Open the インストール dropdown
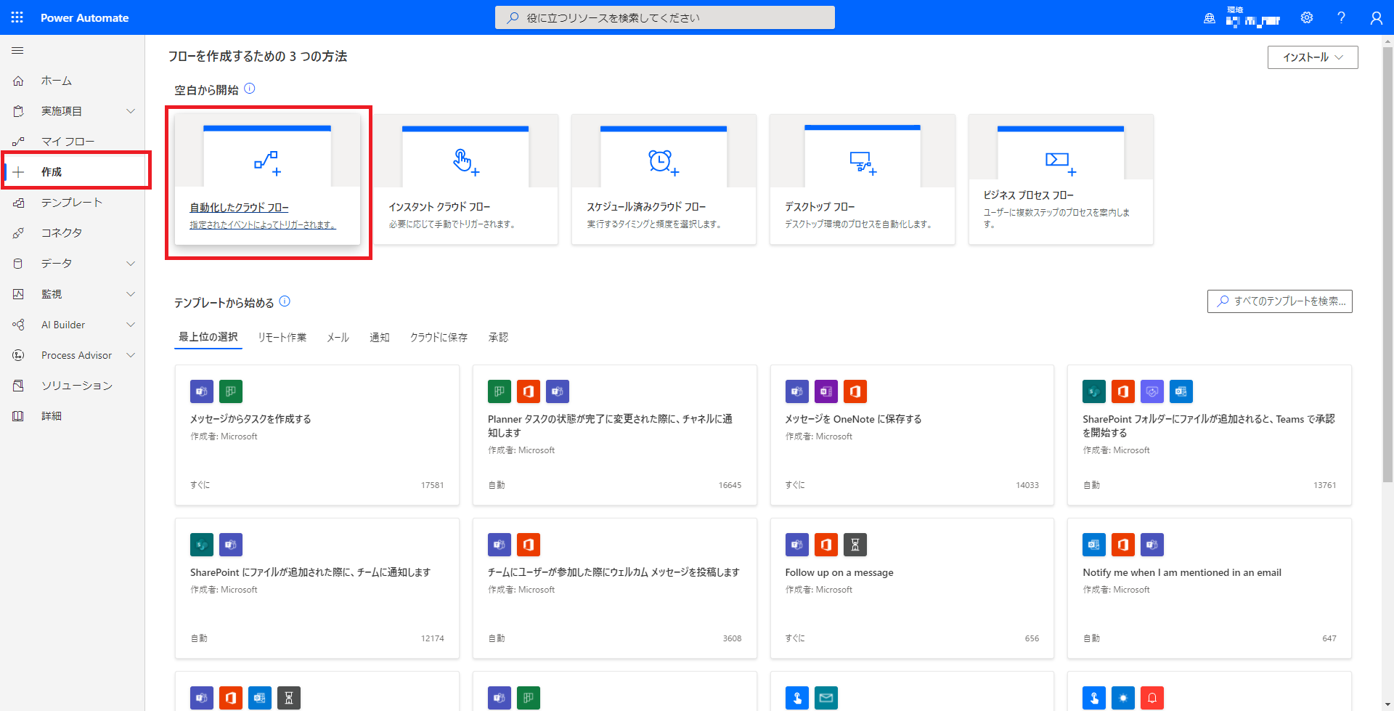Viewport: 1394px width, 711px height. tap(1313, 57)
